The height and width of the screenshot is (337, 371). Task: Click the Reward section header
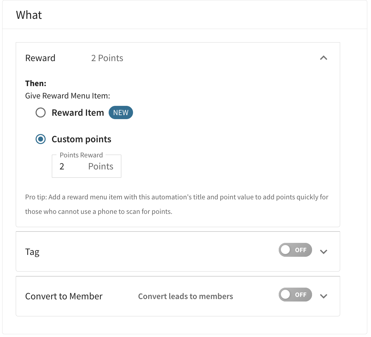click(40, 58)
